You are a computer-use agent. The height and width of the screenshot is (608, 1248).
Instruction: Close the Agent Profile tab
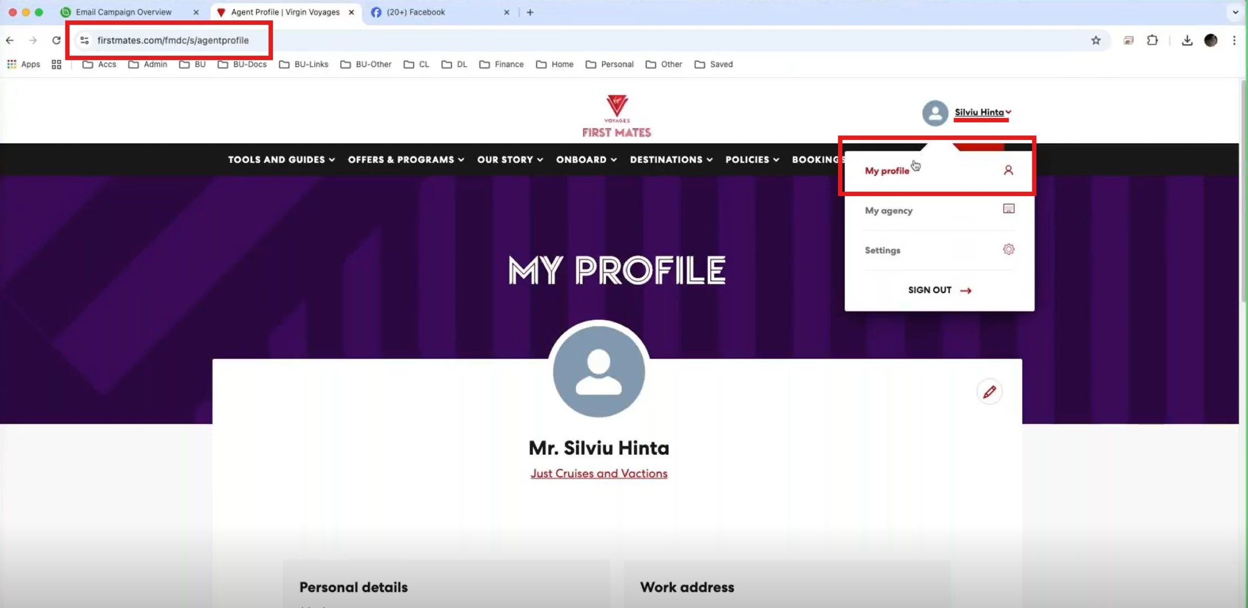click(352, 12)
